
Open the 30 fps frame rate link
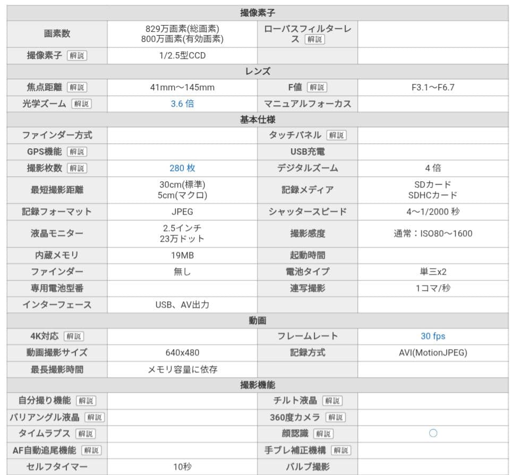tap(433, 336)
